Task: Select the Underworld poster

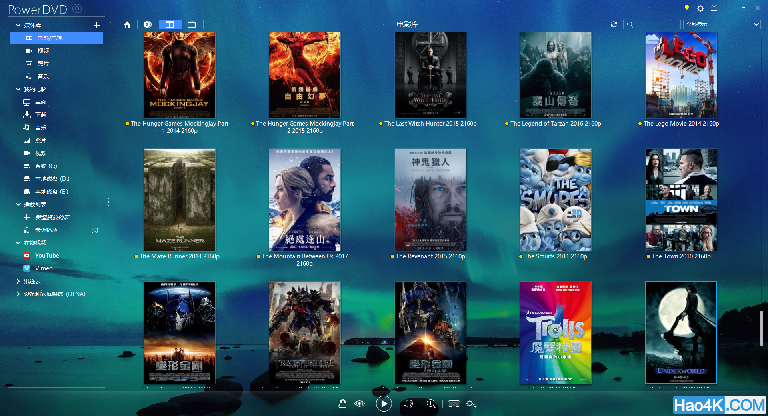Action: (x=681, y=333)
